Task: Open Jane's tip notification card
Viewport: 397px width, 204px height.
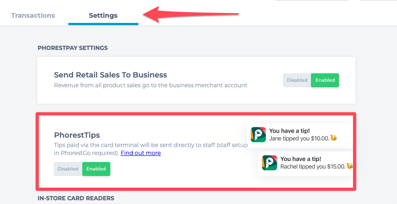Action: tap(300, 135)
